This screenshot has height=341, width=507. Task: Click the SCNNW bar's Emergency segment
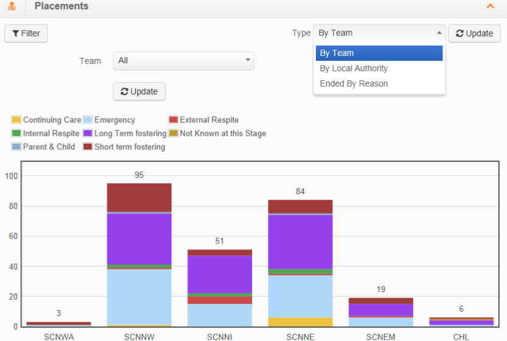coord(139,297)
